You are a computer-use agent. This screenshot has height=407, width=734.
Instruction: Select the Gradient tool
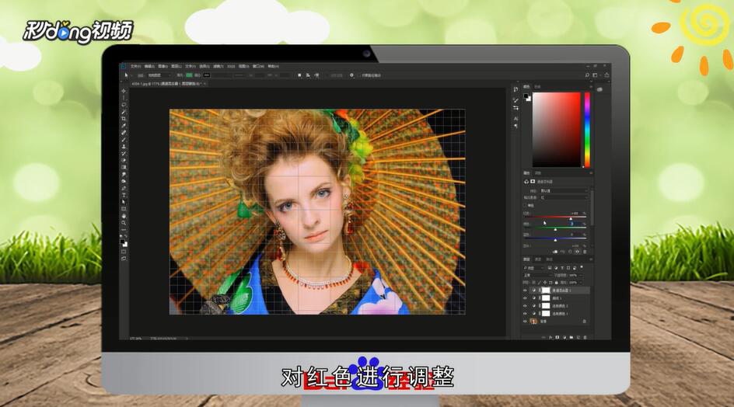(x=124, y=167)
